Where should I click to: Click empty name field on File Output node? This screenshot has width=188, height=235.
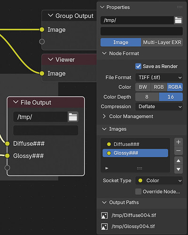coord(46,130)
